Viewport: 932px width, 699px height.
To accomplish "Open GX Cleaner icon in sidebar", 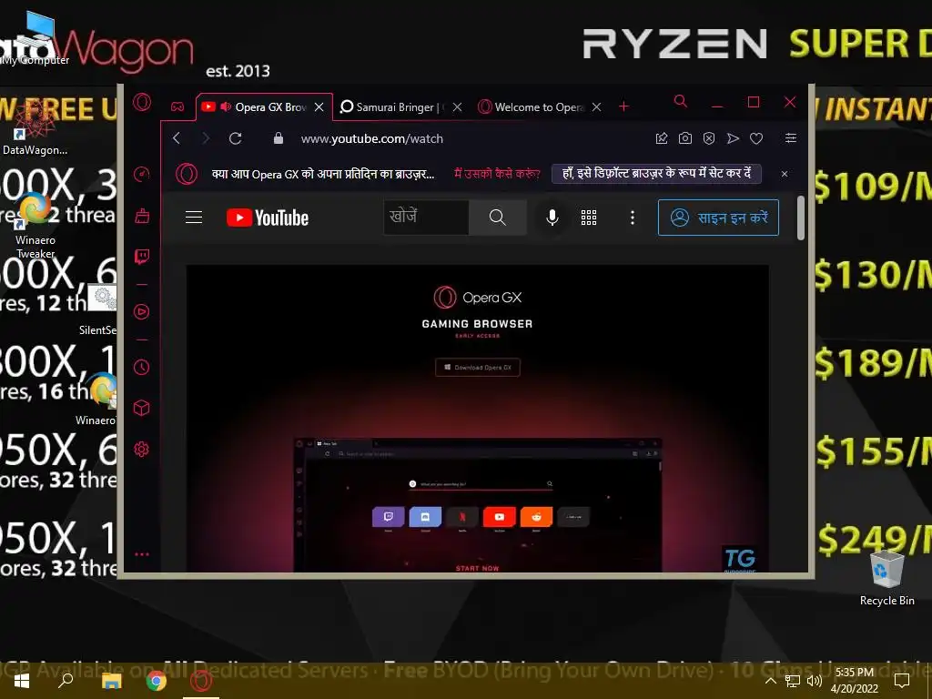I will 141,215.
